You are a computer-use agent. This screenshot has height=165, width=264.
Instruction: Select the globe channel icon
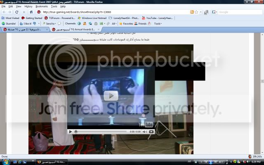click(x=79, y=24)
